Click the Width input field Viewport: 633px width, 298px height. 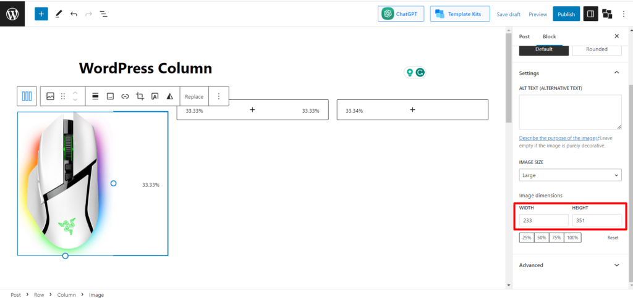[544, 220]
